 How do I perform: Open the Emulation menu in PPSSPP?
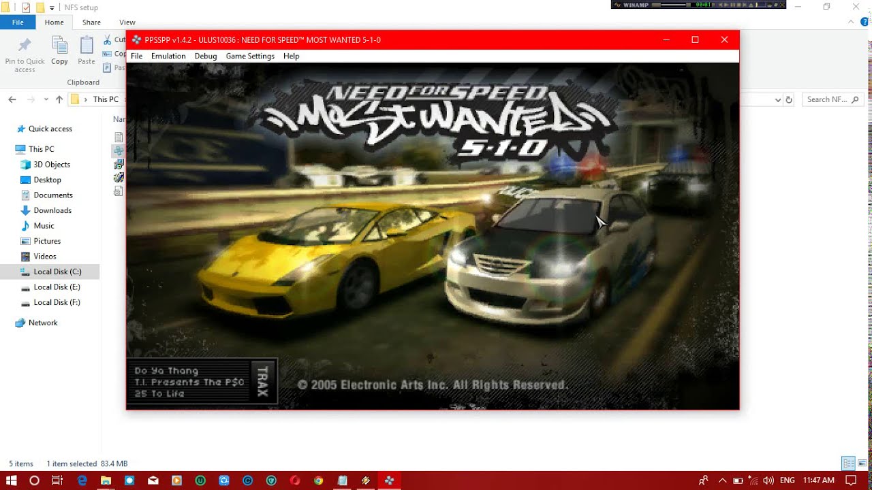point(168,56)
